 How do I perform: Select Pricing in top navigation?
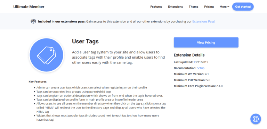209,7
